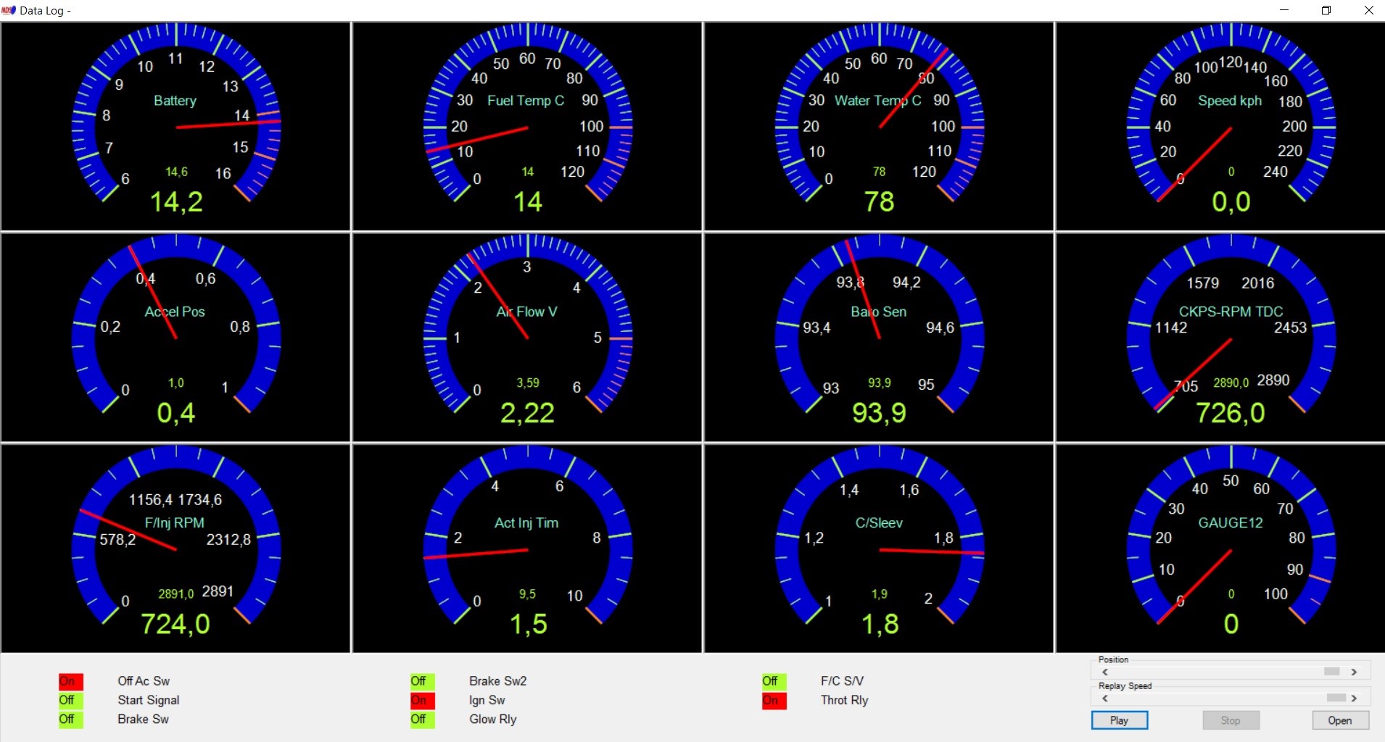Click the Replay Speed right arrow
Image resolution: width=1385 pixels, height=742 pixels.
pyautogui.click(x=1354, y=699)
